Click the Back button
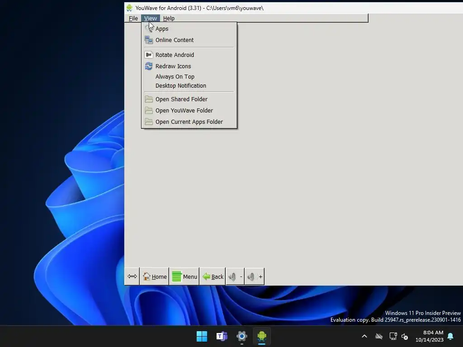Viewport: 463px width, 347px height. pos(213,277)
